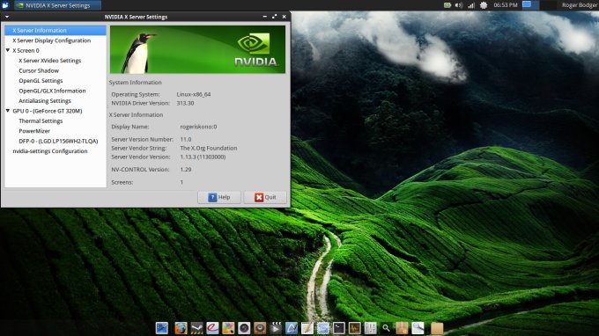Open nvidia-settings Configuration
The height and width of the screenshot is (336, 599).
tap(50, 151)
